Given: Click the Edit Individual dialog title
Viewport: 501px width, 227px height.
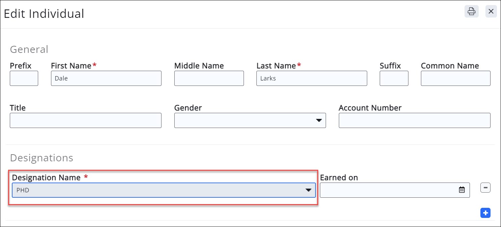Looking at the screenshot, I should pos(44,14).
